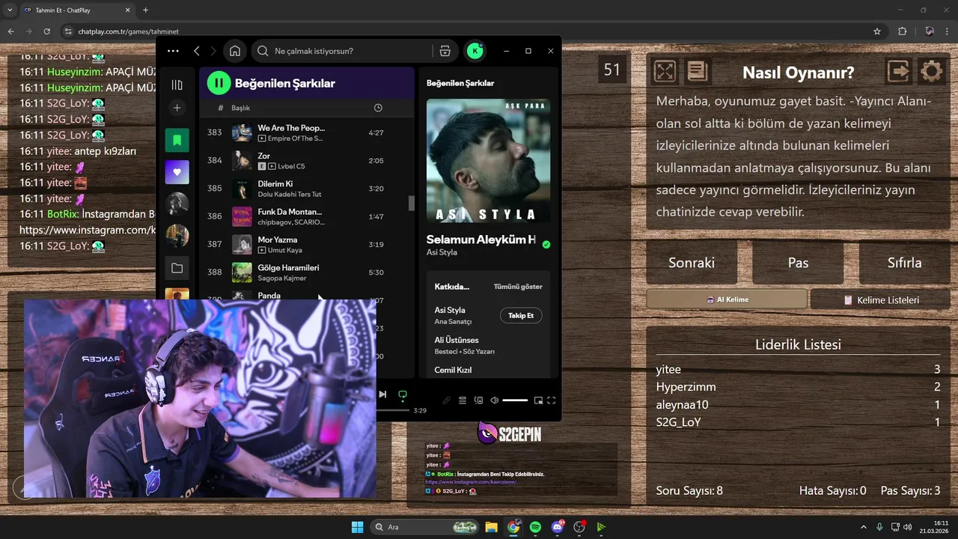The image size is (958, 539).
Task: Open Spotify queue icon
Action: click(463, 401)
